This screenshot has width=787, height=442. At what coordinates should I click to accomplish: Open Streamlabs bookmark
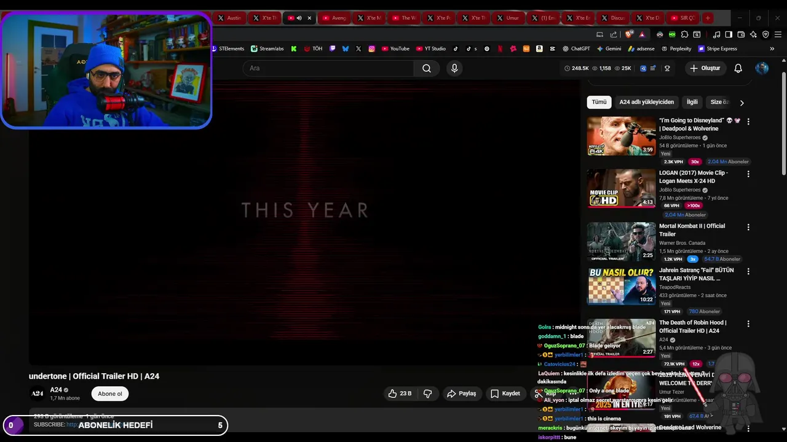click(x=267, y=48)
